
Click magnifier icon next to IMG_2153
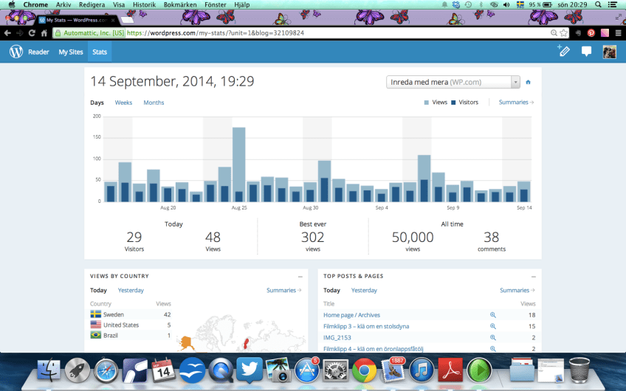(x=493, y=337)
